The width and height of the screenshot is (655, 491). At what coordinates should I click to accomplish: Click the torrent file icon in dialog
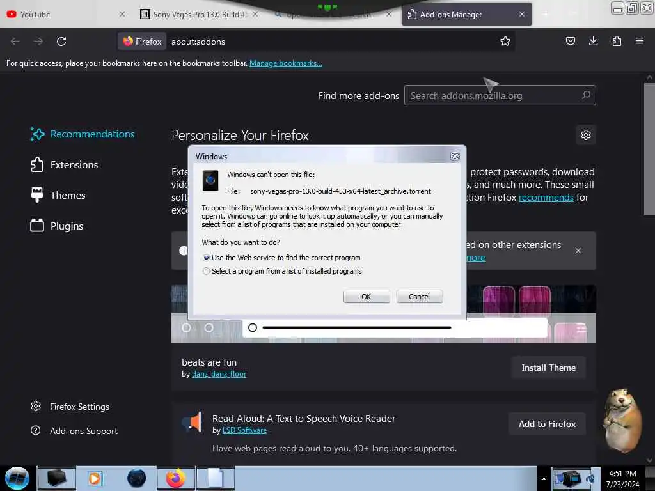210,180
